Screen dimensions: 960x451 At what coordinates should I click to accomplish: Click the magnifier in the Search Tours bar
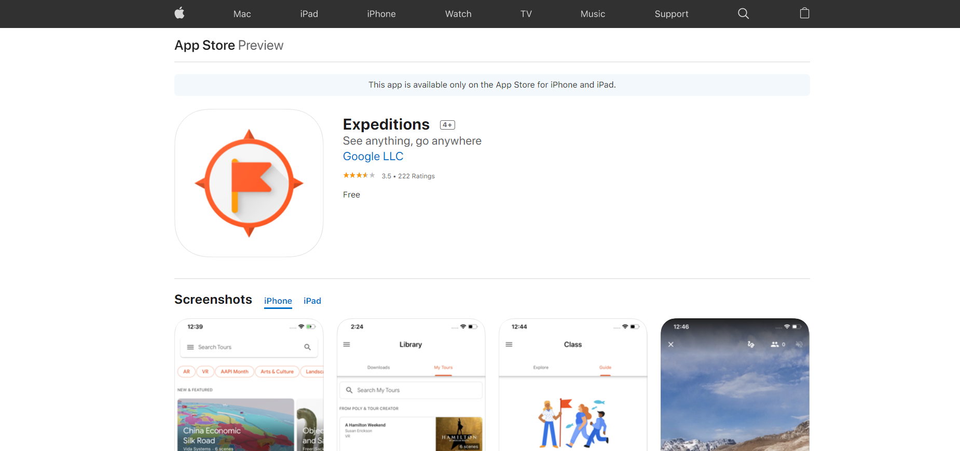[307, 347]
